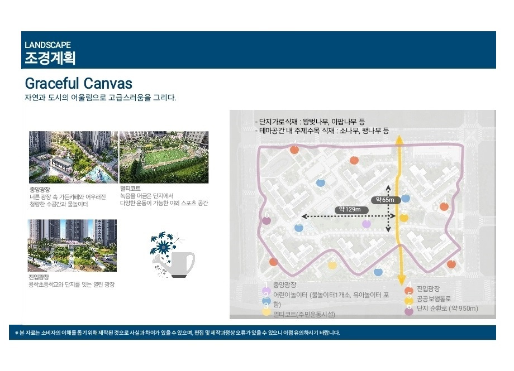Click the upward yellow arrowhead atop the walkway
The height and width of the screenshot is (371, 514).
[399, 140]
